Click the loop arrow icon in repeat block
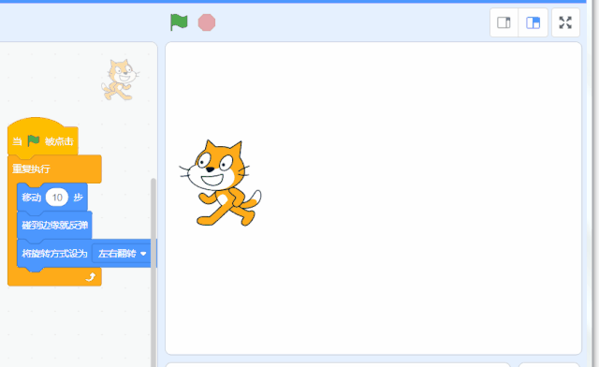Screen dimensions: 599x367 pyautogui.click(x=91, y=277)
